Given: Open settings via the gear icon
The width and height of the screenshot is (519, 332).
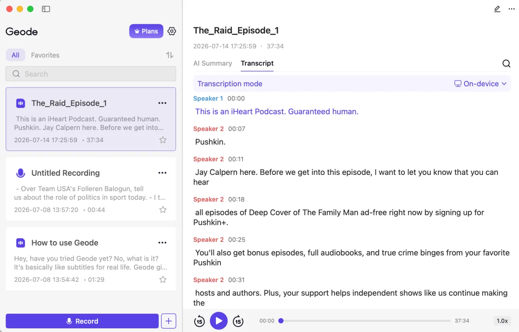Looking at the screenshot, I should [x=172, y=31].
